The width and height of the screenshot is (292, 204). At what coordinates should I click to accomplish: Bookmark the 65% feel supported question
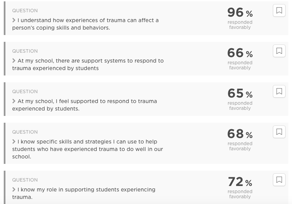coord(279,91)
